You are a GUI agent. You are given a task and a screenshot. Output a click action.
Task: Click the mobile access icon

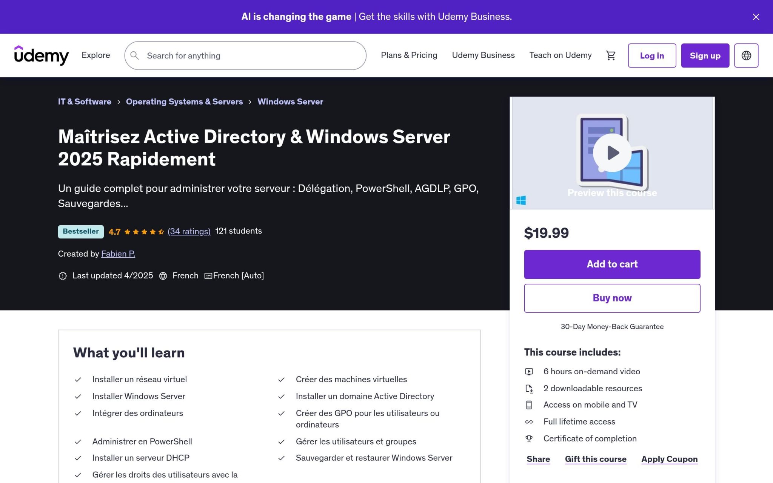pyautogui.click(x=529, y=405)
